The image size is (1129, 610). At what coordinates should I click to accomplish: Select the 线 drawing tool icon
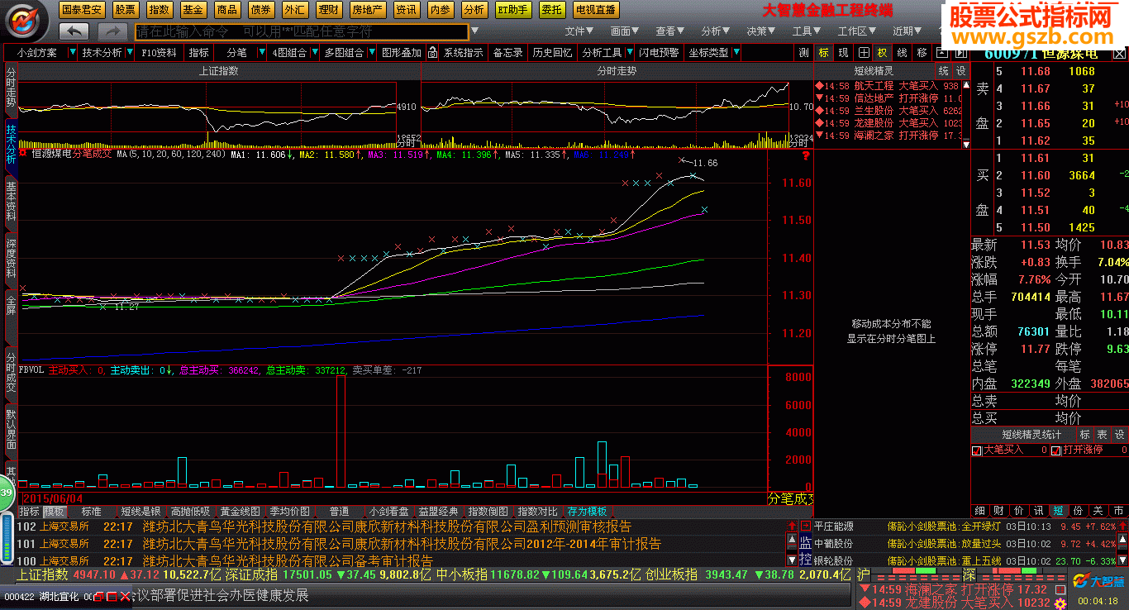[902, 53]
